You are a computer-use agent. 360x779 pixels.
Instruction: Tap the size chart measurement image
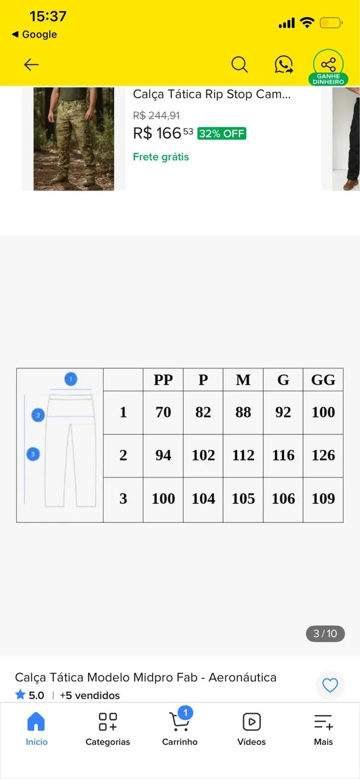coord(180,445)
